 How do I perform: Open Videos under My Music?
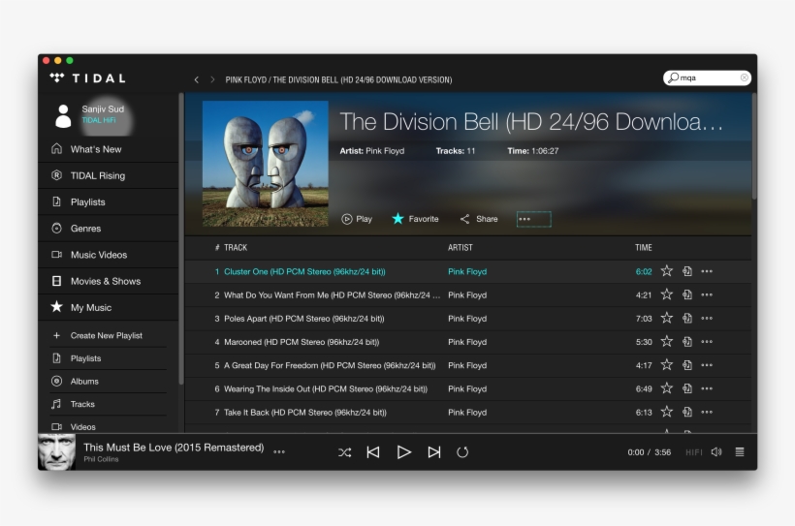(108, 426)
